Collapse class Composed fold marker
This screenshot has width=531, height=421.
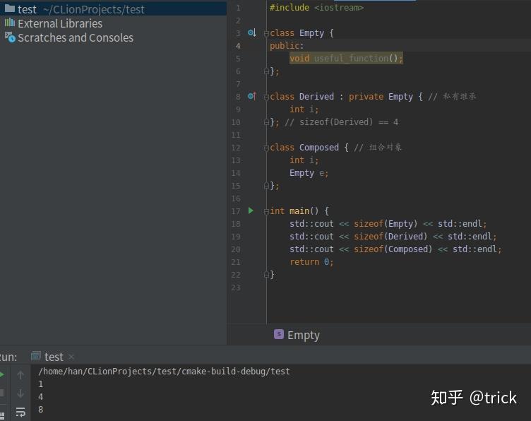[x=266, y=148]
